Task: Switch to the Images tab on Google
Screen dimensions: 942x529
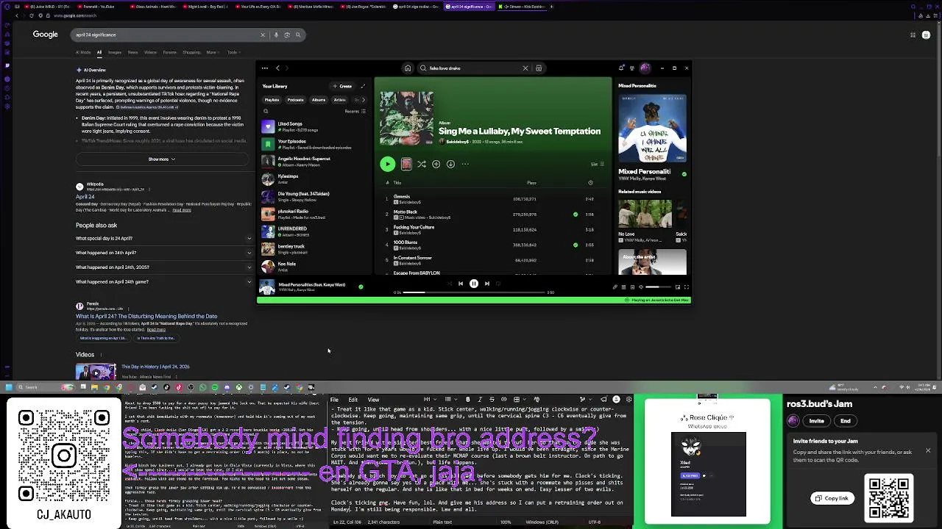Action: click(115, 52)
